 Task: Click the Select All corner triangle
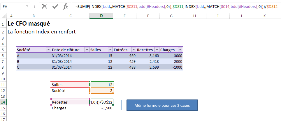[3, 16]
